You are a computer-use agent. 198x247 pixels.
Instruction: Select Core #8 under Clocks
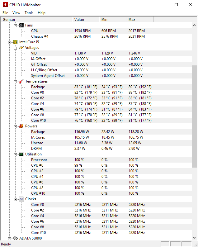pos(111,227)
